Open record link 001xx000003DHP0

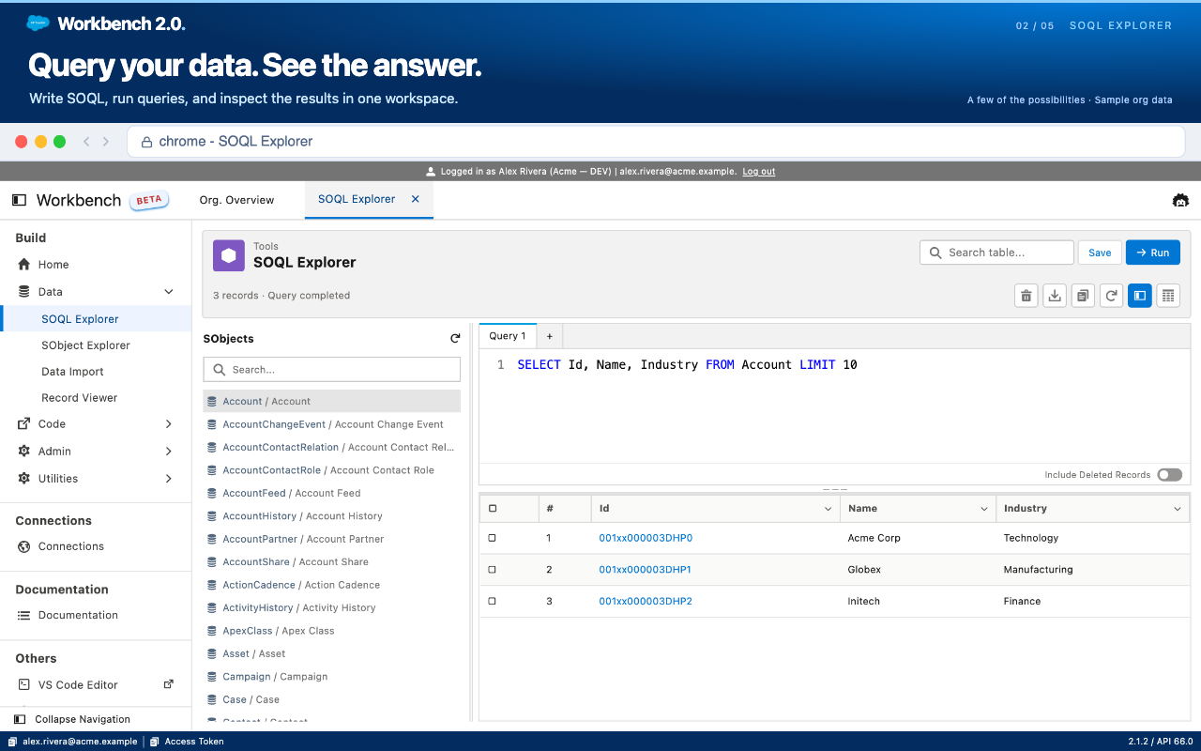click(646, 538)
